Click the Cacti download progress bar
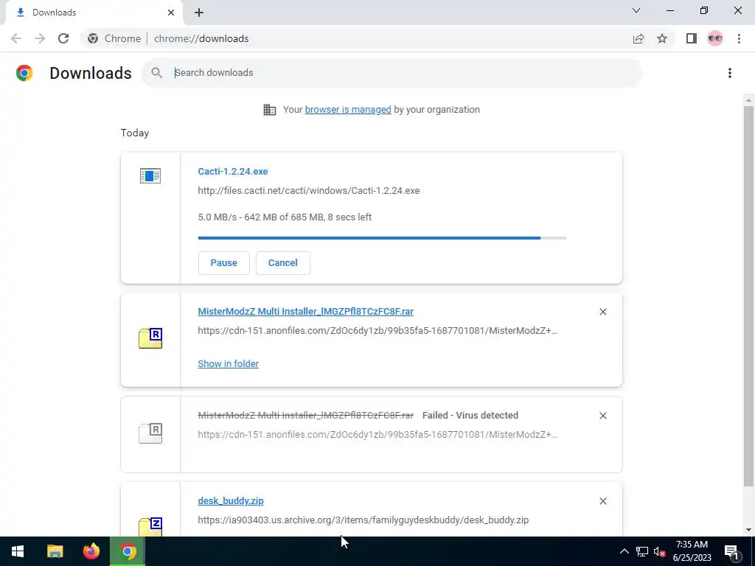Viewport: 755px width, 566px height. [x=382, y=238]
